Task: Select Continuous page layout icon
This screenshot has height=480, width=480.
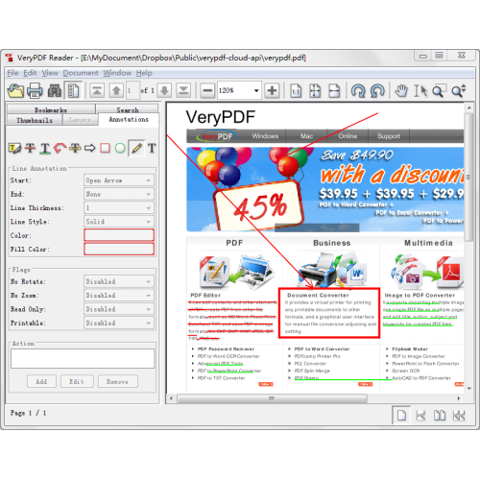Action: pyautogui.click(x=420, y=416)
